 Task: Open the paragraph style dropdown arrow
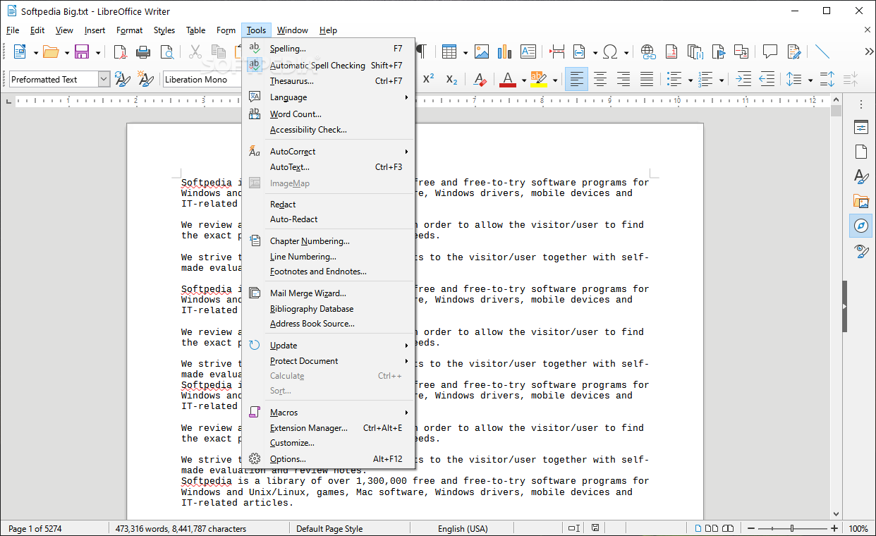coord(104,79)
